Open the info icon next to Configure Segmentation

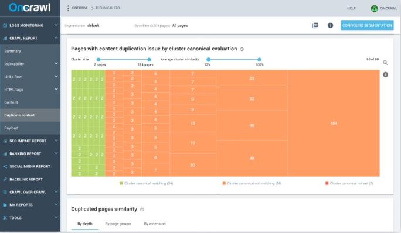click(331, 25)
